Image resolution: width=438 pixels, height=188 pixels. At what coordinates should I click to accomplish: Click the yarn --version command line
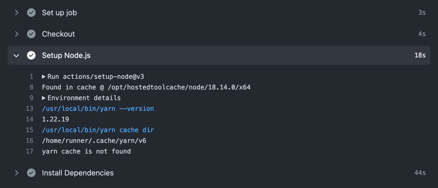[x=98, y=109]
